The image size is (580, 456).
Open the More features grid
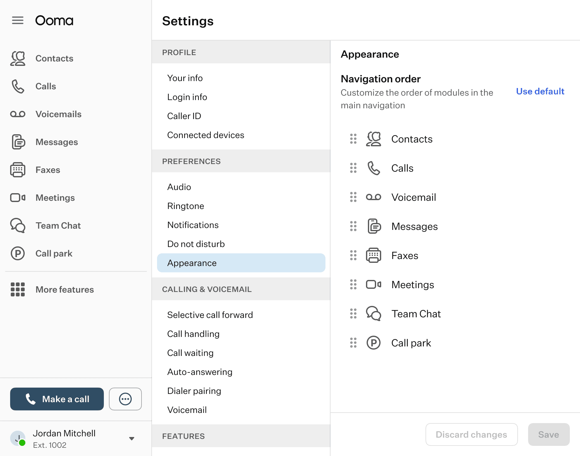(18, 289)
